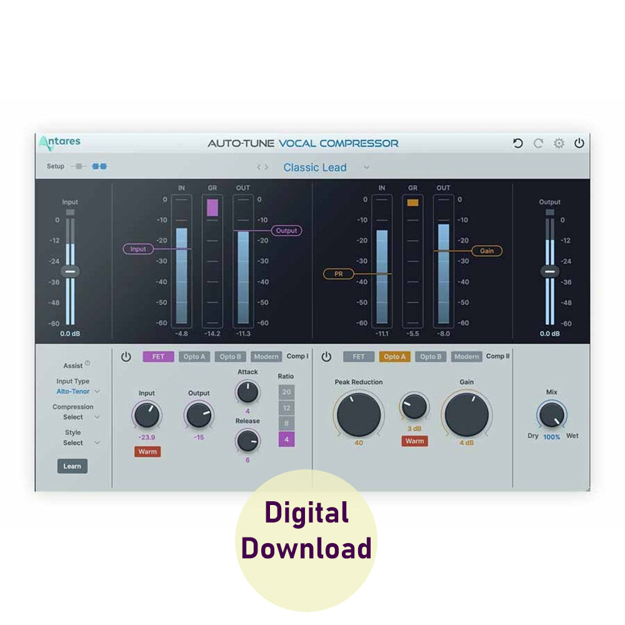Select ratio 4 on Comp I

click(x=287, y=439)
